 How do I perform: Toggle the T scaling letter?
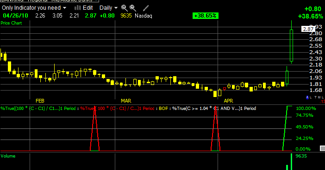pos(315,97)
